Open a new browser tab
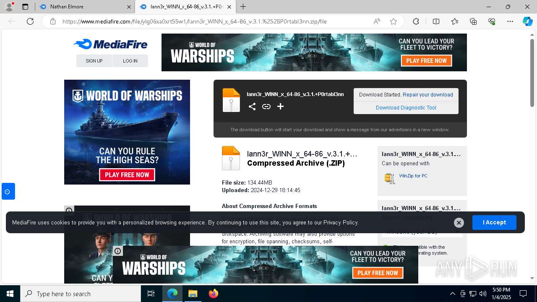 (x=243, y=7)
